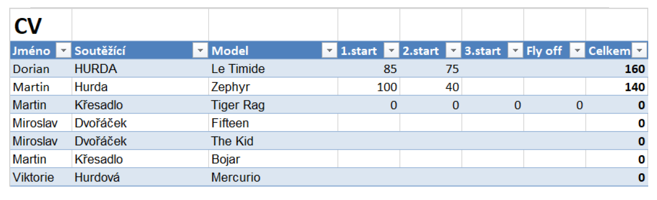Select the cell with total 140
Viewport: 657px width, 200px height.
click(616, 87)
